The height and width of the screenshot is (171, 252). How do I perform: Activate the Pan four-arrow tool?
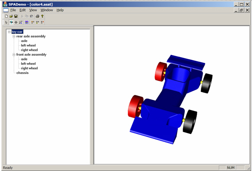pyautogui.click(x=16, y=22)
